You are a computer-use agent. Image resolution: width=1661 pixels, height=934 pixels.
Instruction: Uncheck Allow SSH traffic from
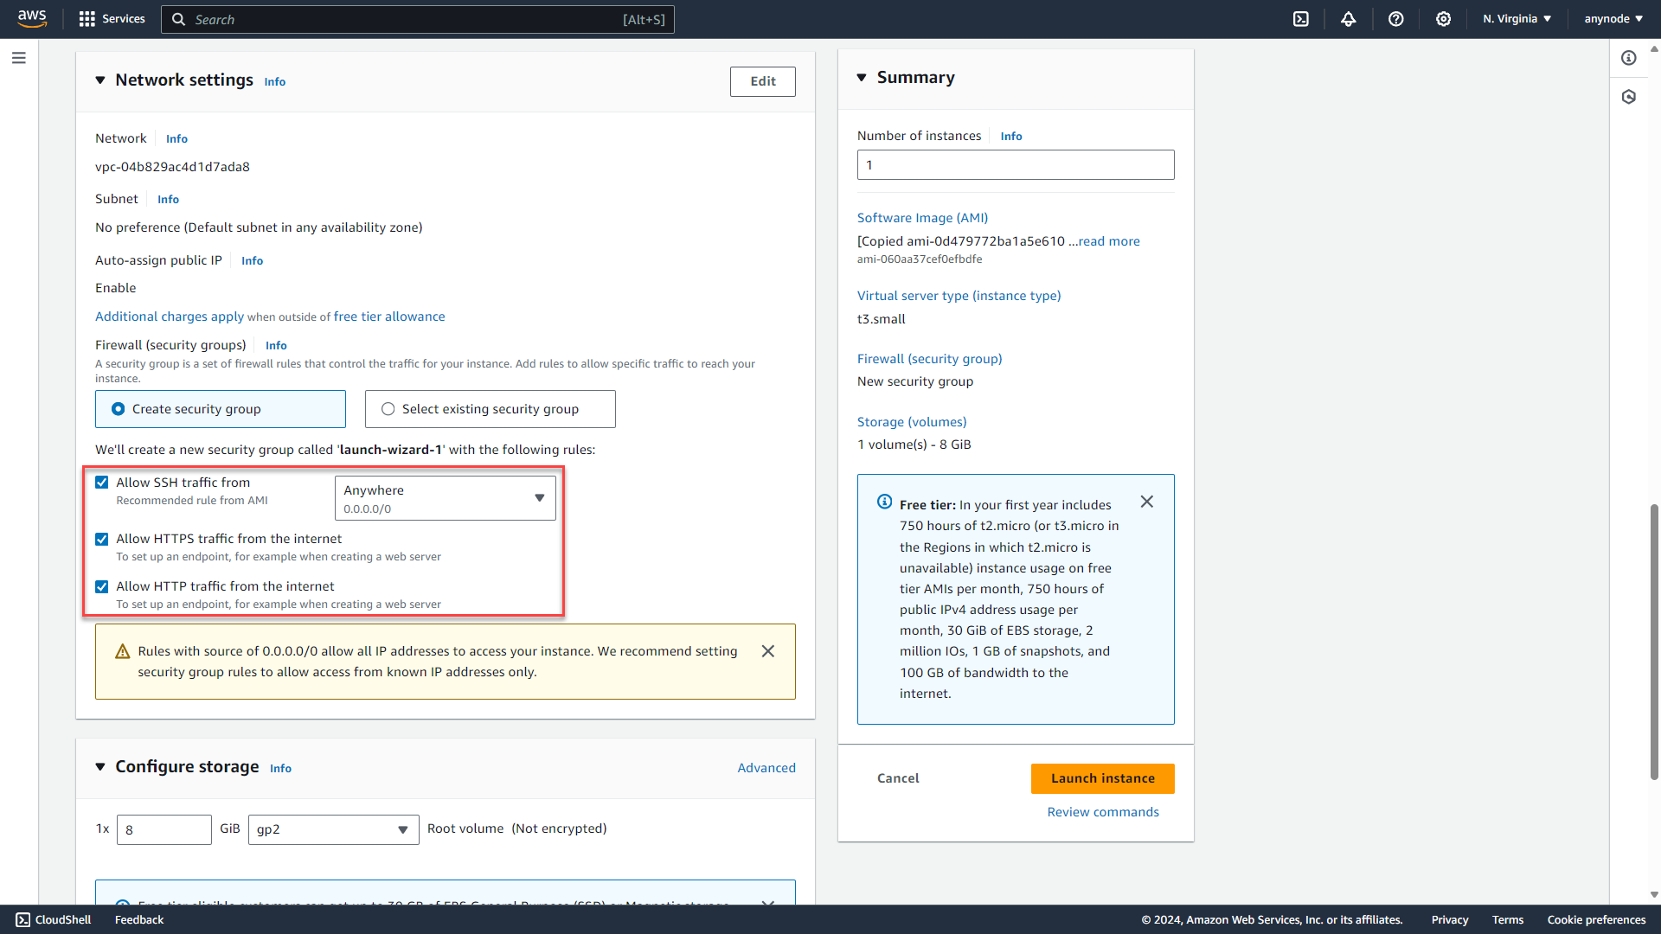coord(102,482)
